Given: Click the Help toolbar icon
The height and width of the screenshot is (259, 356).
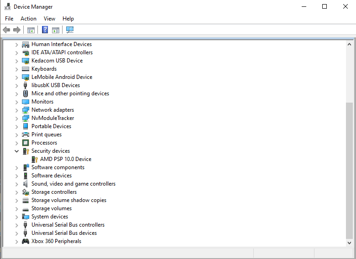Looking at the screenshot, I should (x=45, y=30).
